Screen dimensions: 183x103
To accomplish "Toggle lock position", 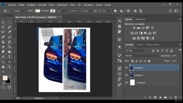I will [x=141, y=61].
